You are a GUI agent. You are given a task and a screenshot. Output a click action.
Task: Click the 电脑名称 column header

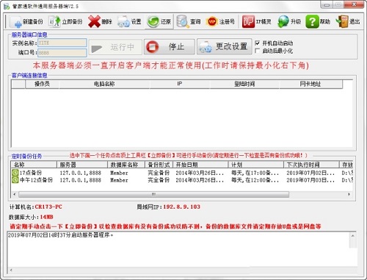(104, 84)
